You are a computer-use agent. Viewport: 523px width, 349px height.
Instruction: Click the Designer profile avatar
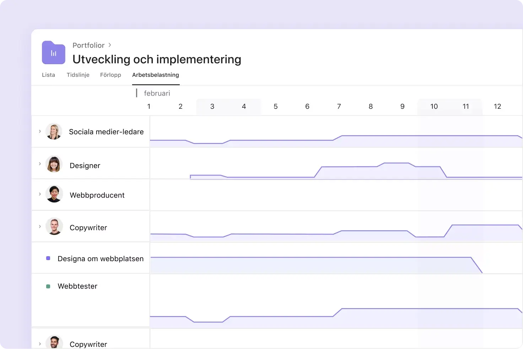point(54,165)
